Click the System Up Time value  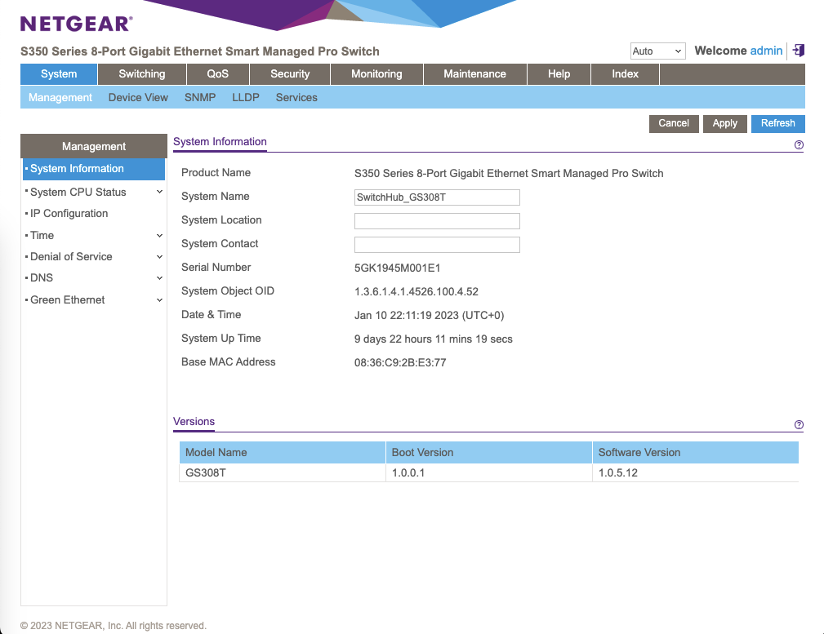tap(433, 339)
